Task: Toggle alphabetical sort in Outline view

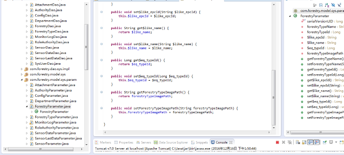Action: [x=327, y=5]
